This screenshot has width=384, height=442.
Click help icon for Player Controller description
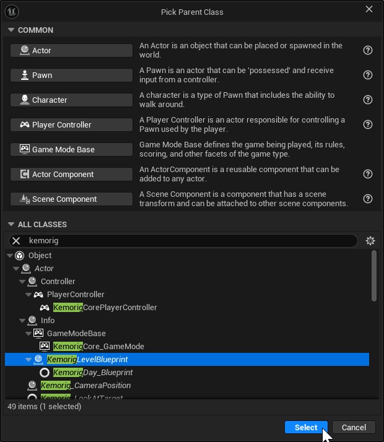(368, 124)
